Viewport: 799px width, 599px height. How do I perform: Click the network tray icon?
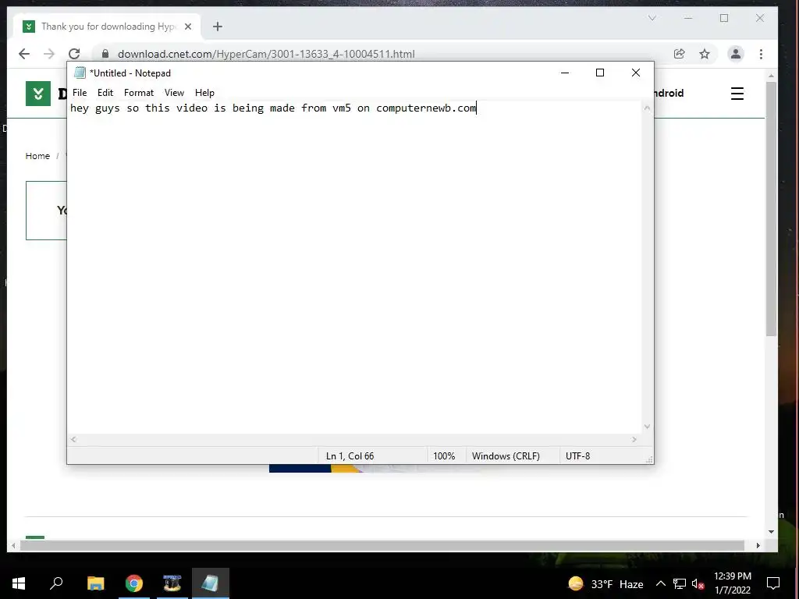point(680,583)
